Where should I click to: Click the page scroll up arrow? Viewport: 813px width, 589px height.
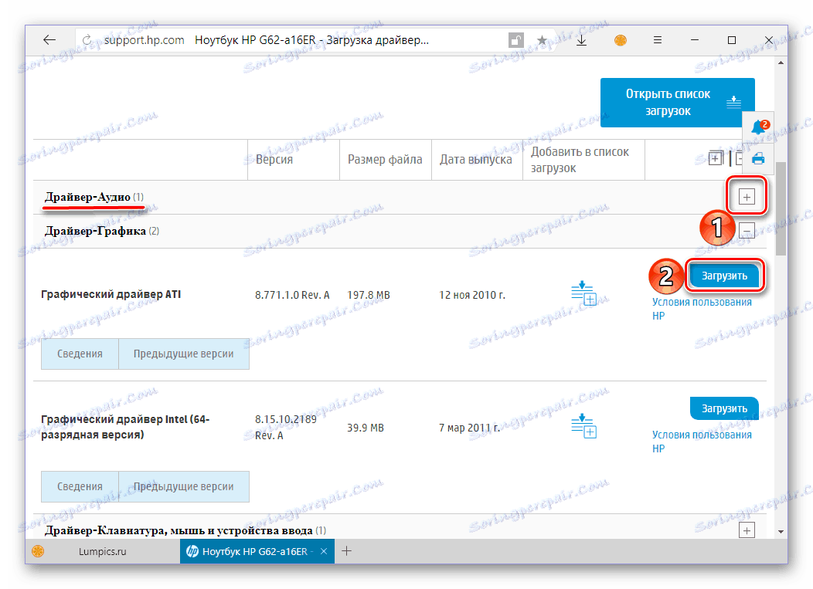(781, 63)
